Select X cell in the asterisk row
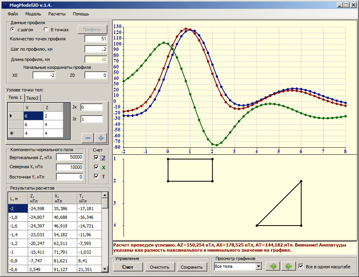 coord(33,133)
